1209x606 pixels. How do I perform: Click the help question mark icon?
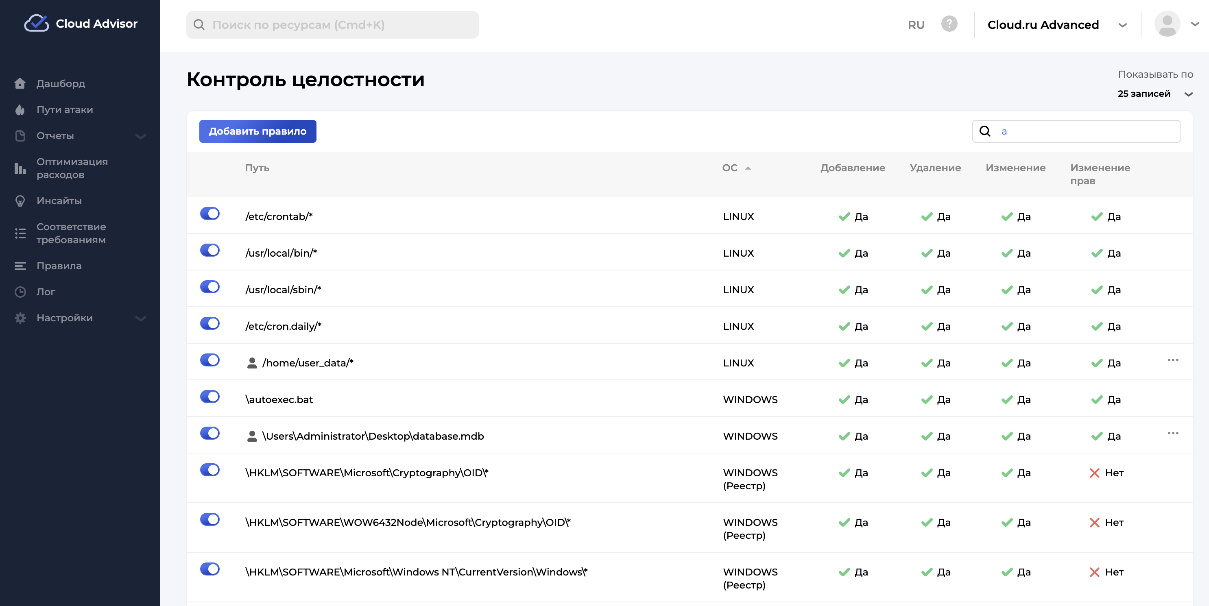[x=949, y=24]
